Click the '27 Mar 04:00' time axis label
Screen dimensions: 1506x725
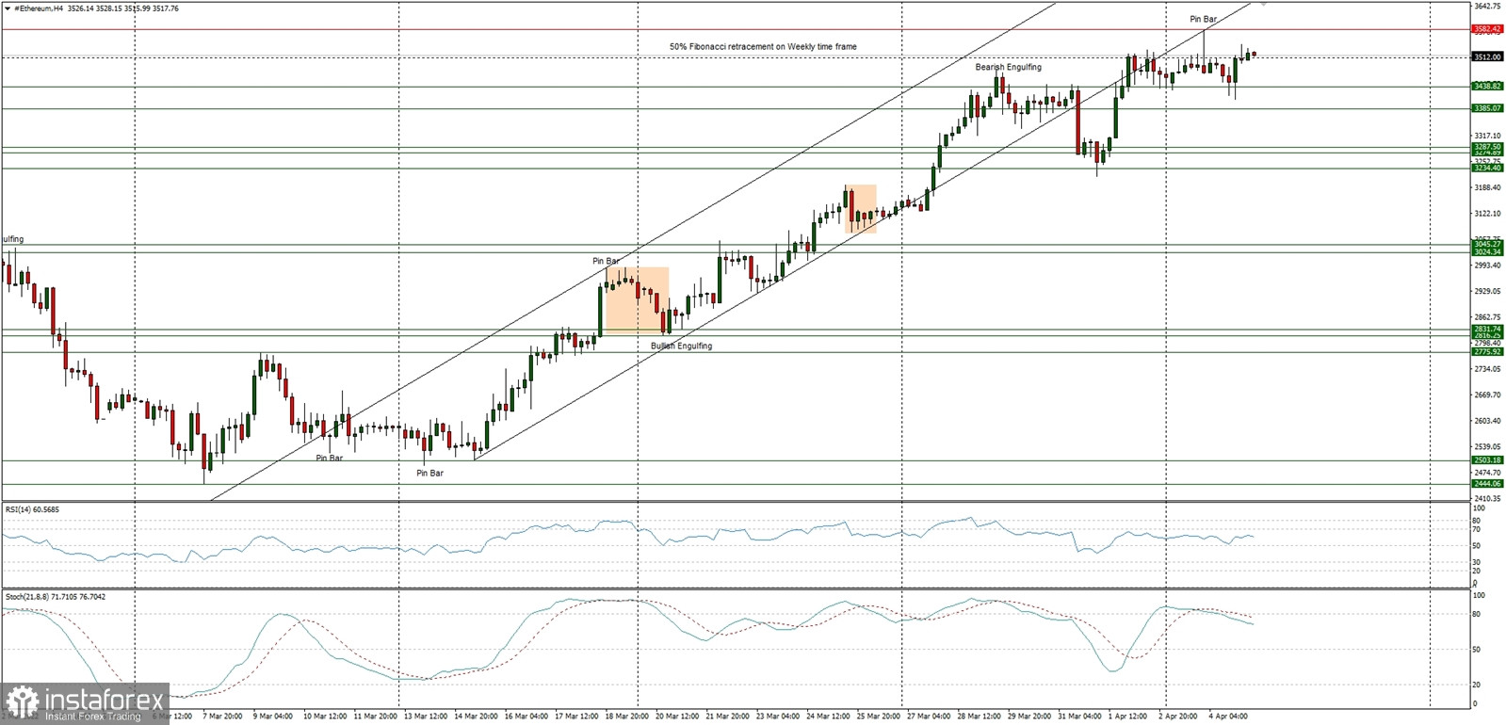tap(929, 716)
